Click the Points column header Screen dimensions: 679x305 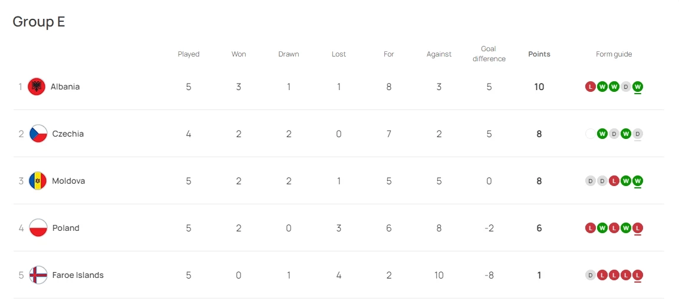coord(539,54)
